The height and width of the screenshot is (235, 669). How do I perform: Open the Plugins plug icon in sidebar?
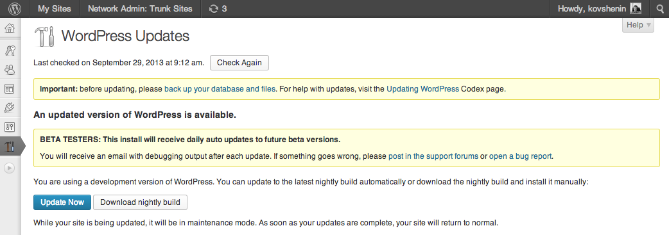point(10,108)
